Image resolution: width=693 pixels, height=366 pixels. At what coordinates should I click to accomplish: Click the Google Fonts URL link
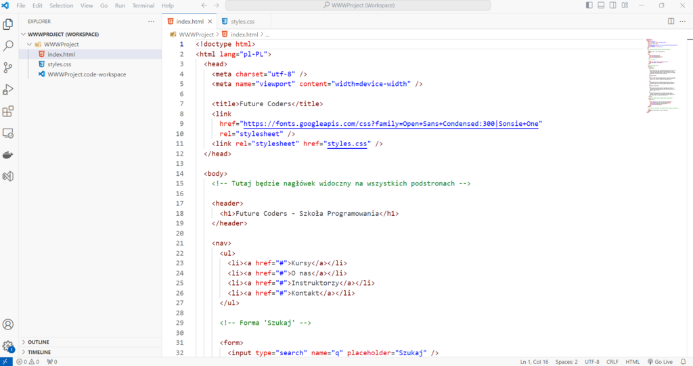[393, 124]
